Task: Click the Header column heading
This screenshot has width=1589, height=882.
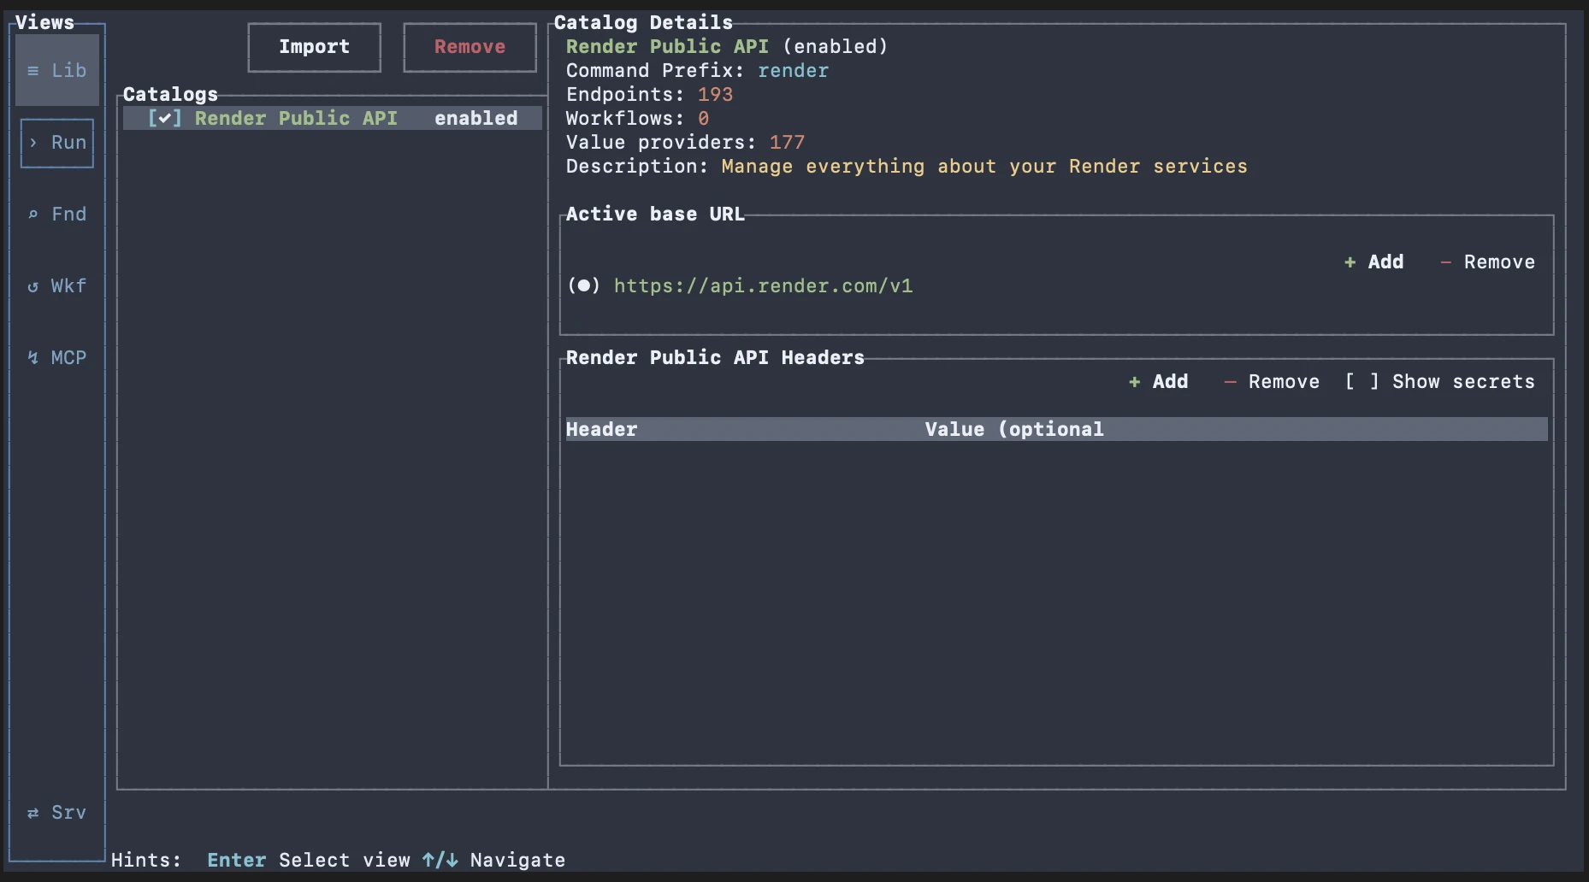Action: tap(601, 429)
